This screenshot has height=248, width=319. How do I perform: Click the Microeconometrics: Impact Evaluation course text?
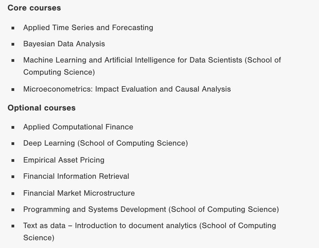click(127, 89)
